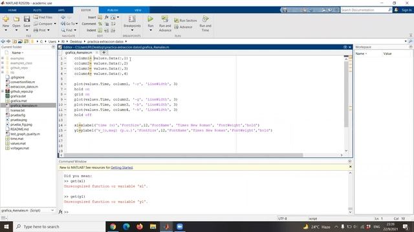Open the Breakpoints dropdown arrow
Viewport: 414px width, 232px height.
[x=132, y=30]
